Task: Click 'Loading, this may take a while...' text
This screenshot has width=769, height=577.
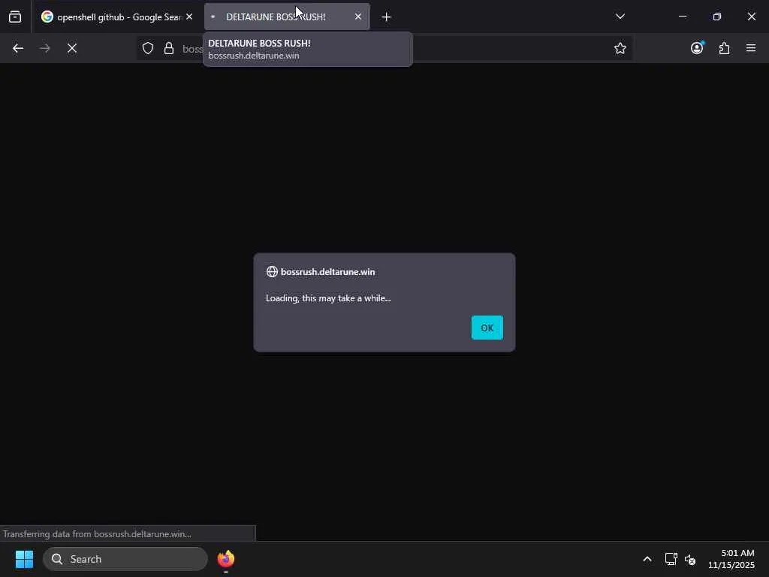Action: pyautogui.click(x=328, y=298)
